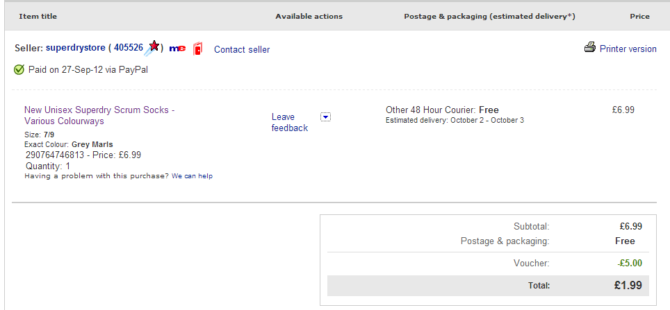Click the printer icon
This screenshot has width=670, height=310.
(x=590, y=48)
